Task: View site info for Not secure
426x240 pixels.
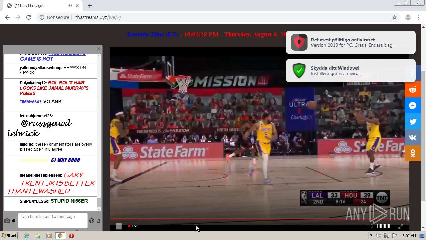Action: coord(55,17)
